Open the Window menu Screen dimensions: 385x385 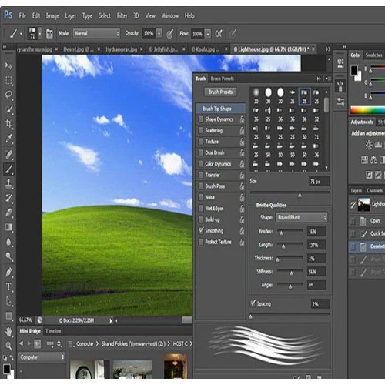(170, 16)
